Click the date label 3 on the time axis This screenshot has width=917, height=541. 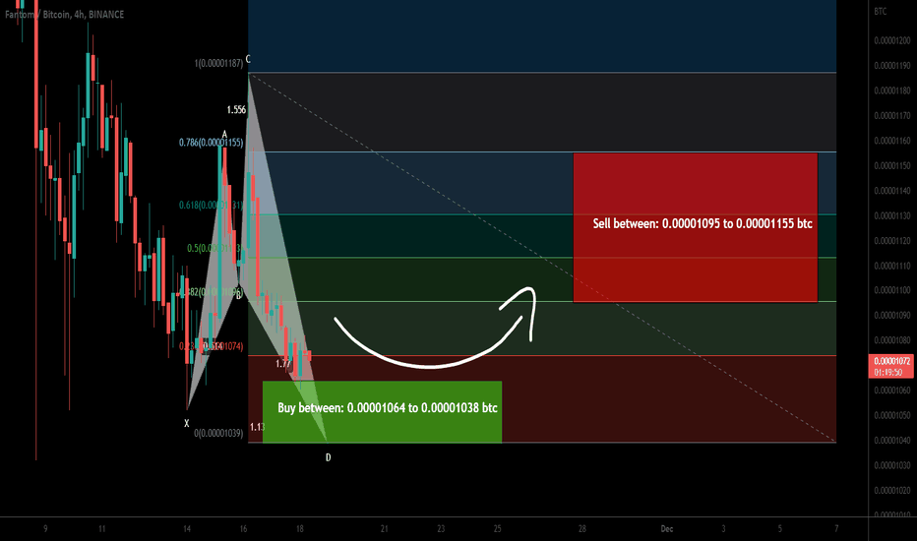tap(723, 529)
